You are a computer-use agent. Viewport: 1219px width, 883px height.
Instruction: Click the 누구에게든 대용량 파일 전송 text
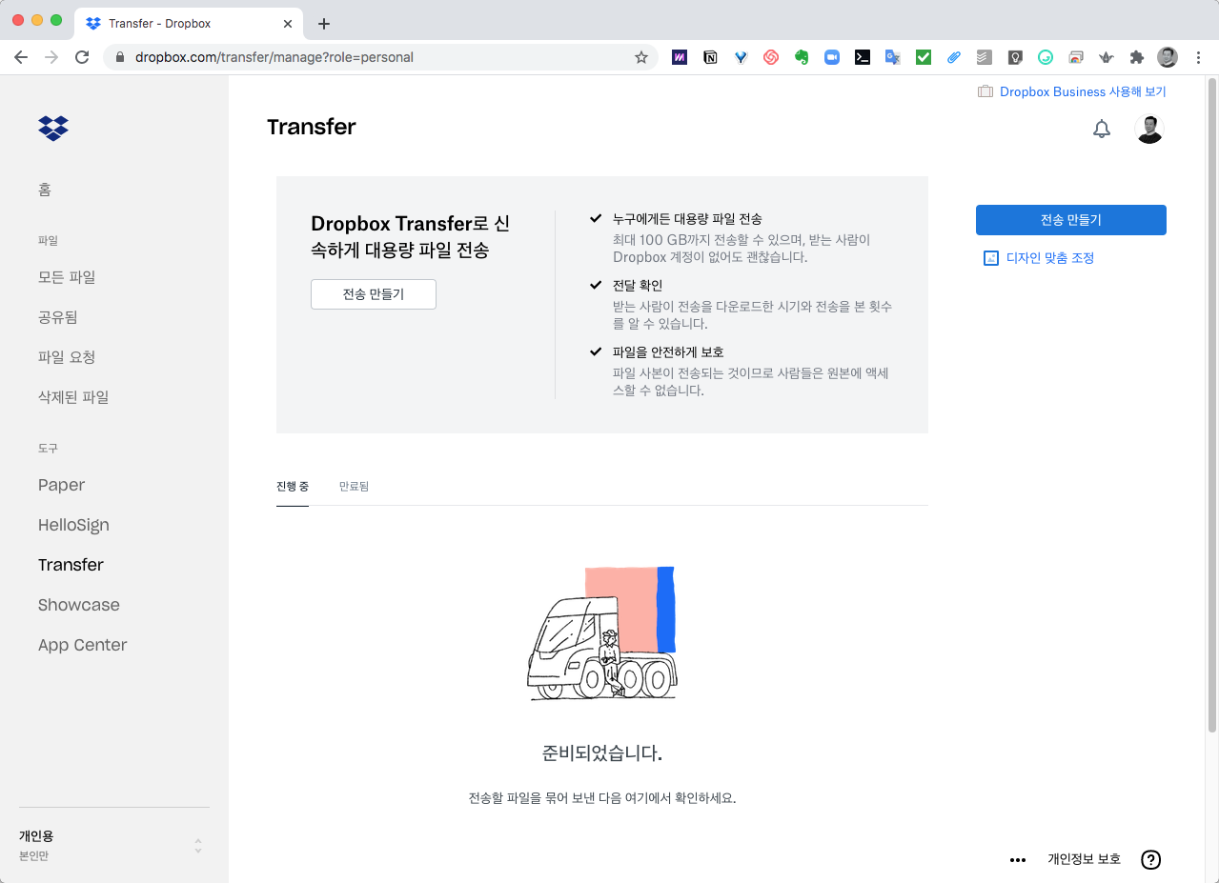[687, 219]
